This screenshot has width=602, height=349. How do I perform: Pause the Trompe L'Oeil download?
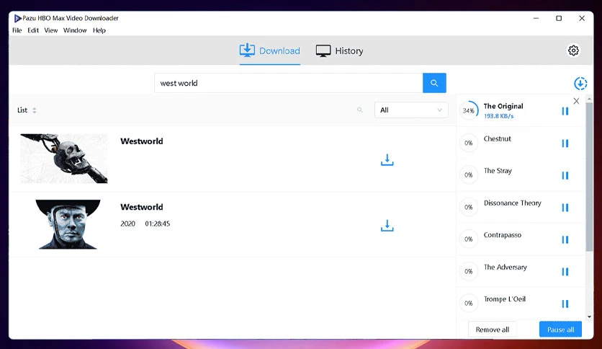click(565, 304)
